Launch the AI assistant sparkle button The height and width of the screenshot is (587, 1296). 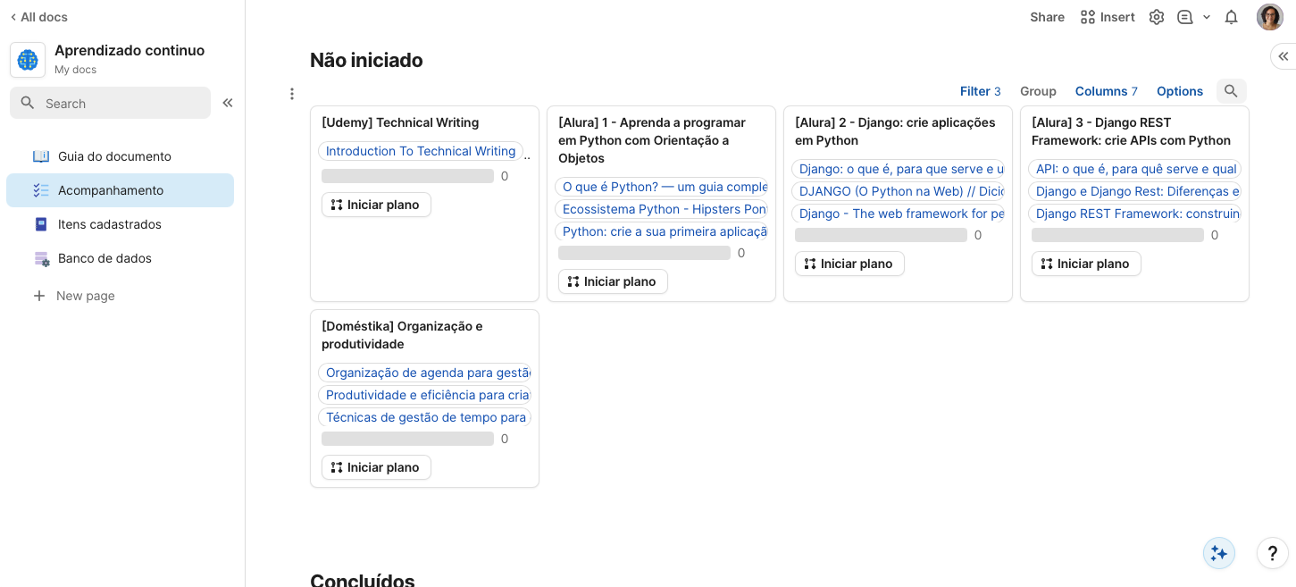(1218, 552)
